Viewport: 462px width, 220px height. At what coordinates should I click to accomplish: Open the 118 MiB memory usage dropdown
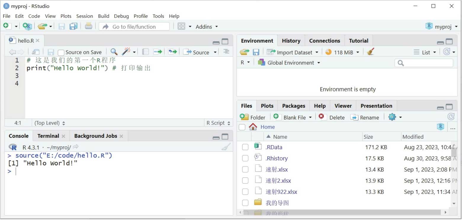pos(342,52)
